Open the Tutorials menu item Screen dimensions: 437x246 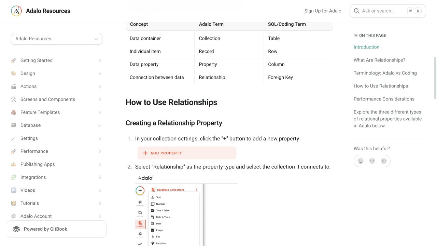point(57,203)
